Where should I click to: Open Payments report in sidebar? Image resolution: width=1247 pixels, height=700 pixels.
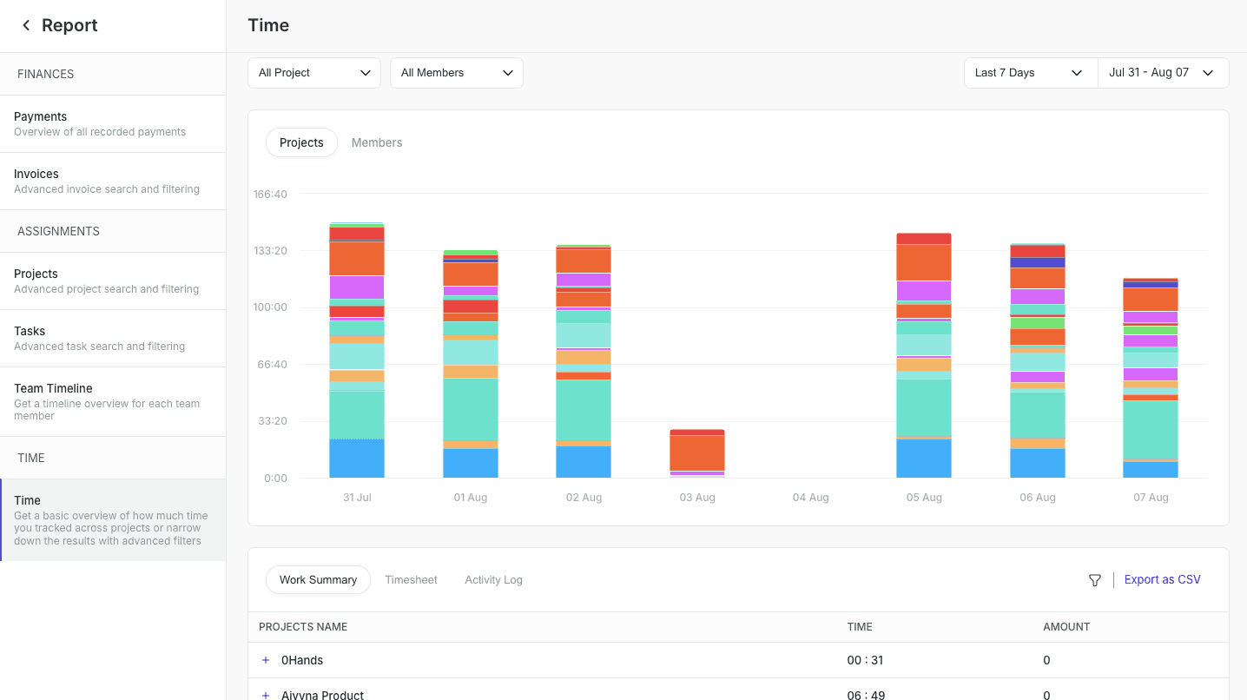click(x=113, y=123)
